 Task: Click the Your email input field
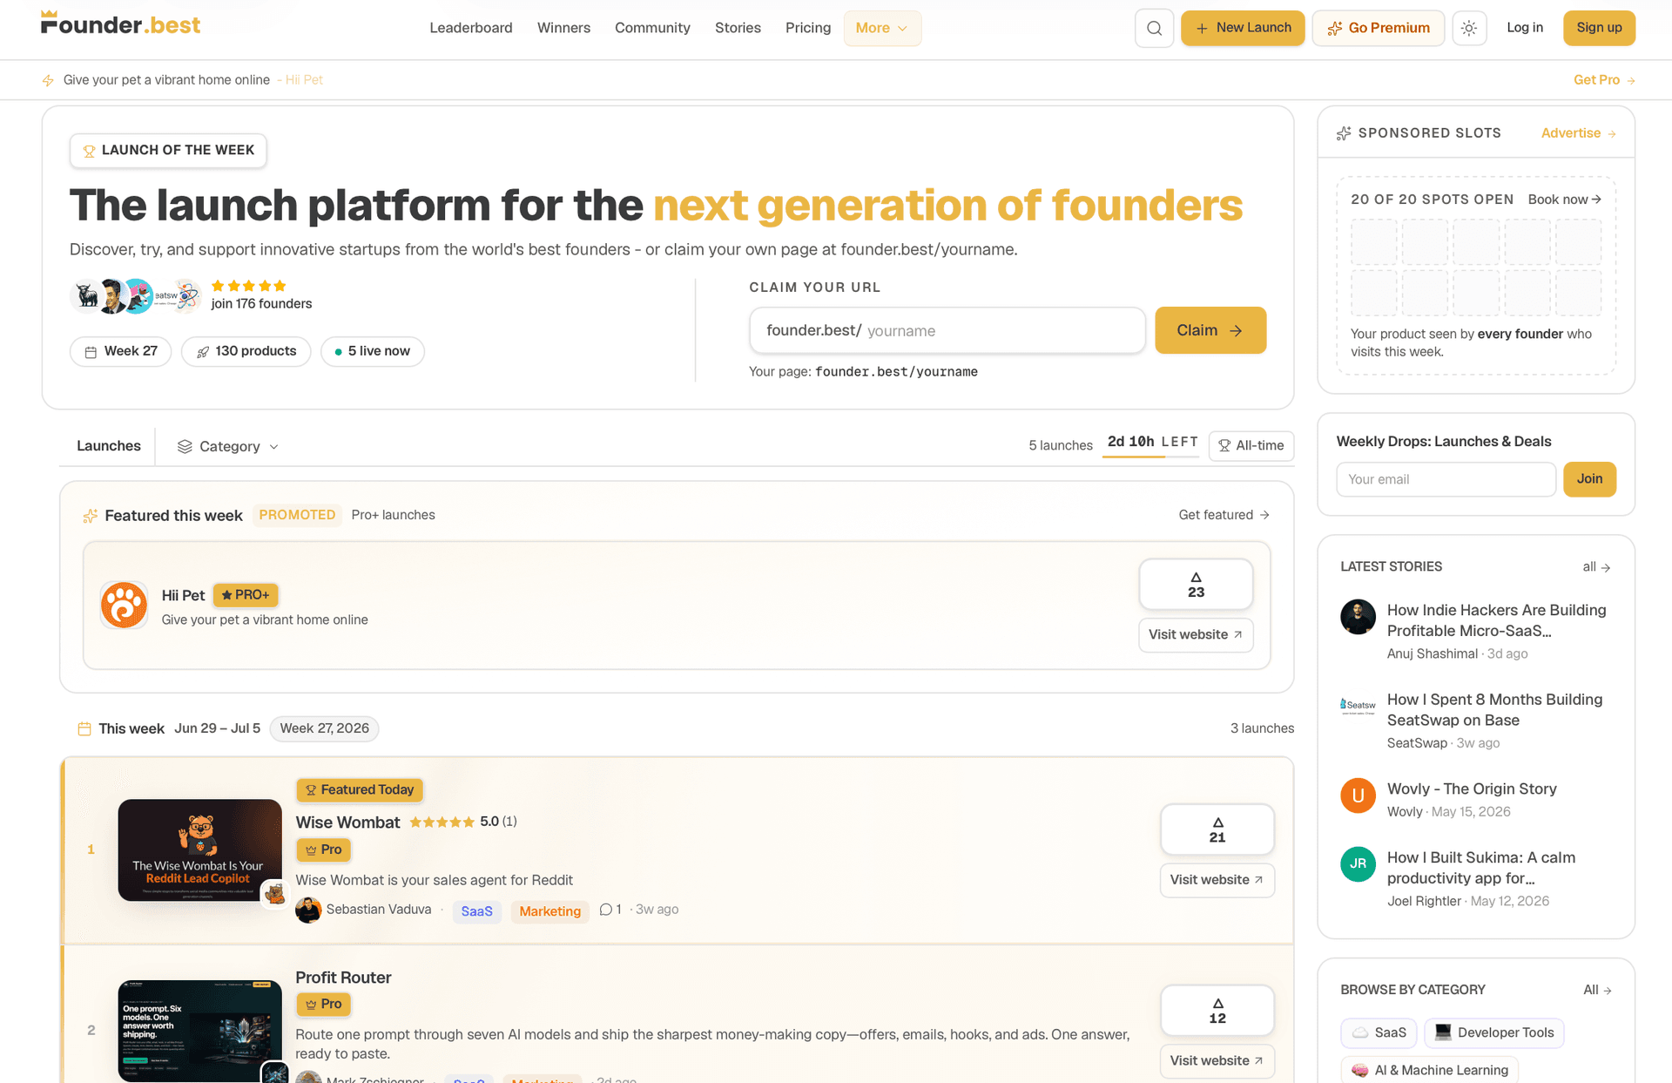[1446, 479]
